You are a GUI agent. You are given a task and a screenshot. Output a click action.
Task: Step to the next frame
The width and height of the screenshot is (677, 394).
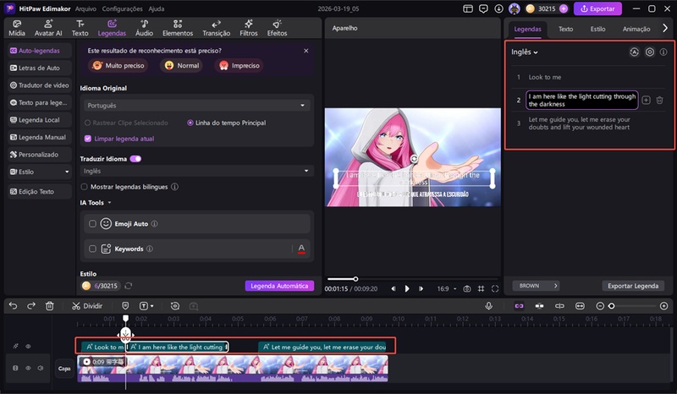(x=421, y=288)
